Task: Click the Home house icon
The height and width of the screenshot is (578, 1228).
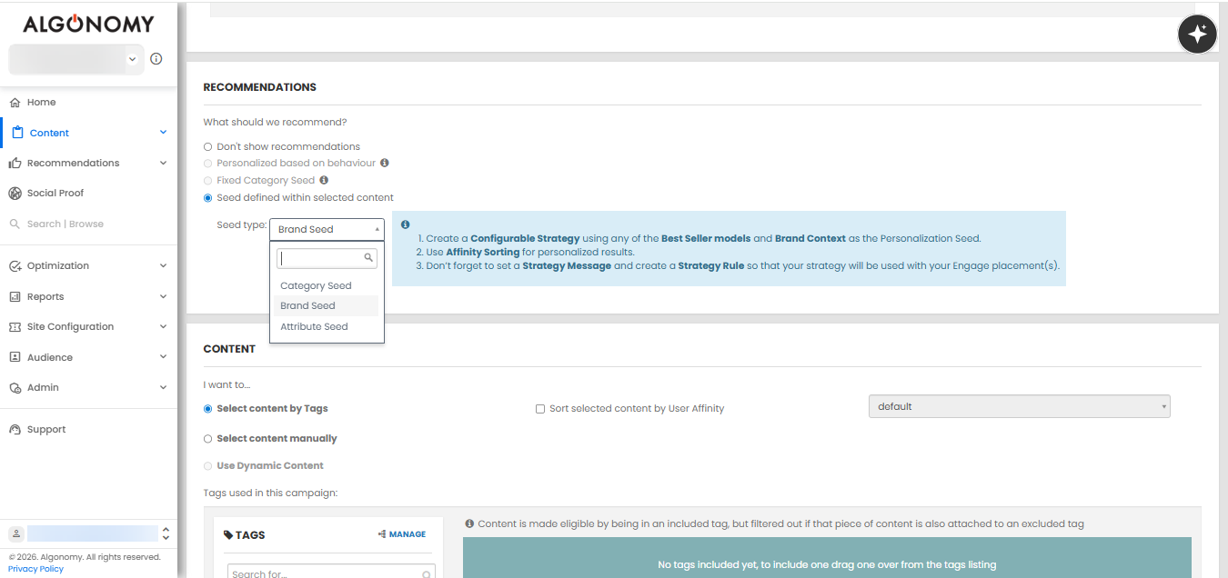Action: click(15, 103)
